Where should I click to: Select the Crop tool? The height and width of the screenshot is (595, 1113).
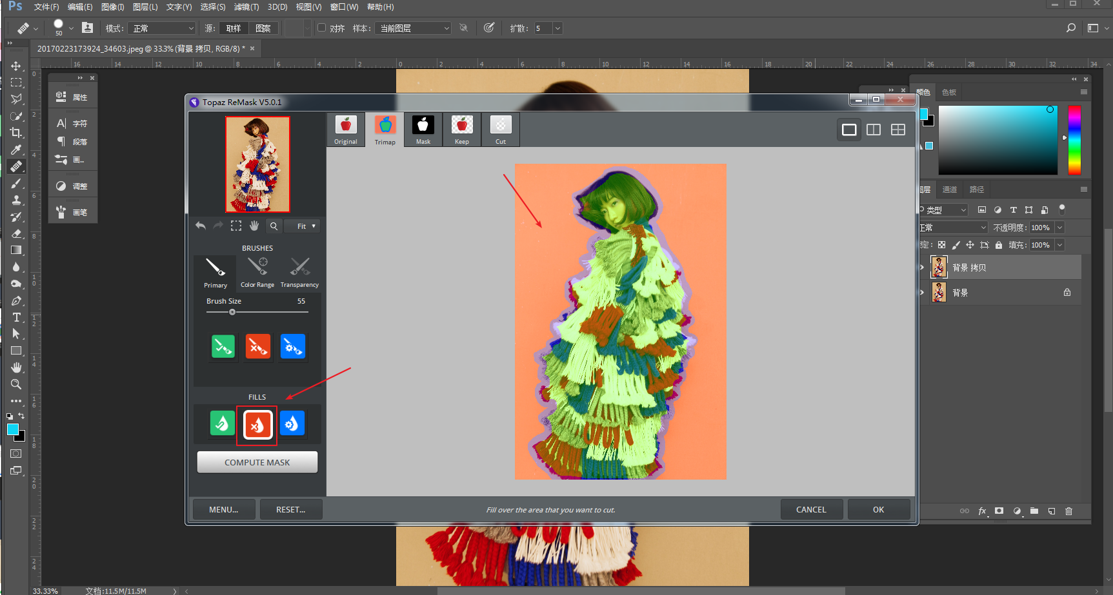(16, 133)
